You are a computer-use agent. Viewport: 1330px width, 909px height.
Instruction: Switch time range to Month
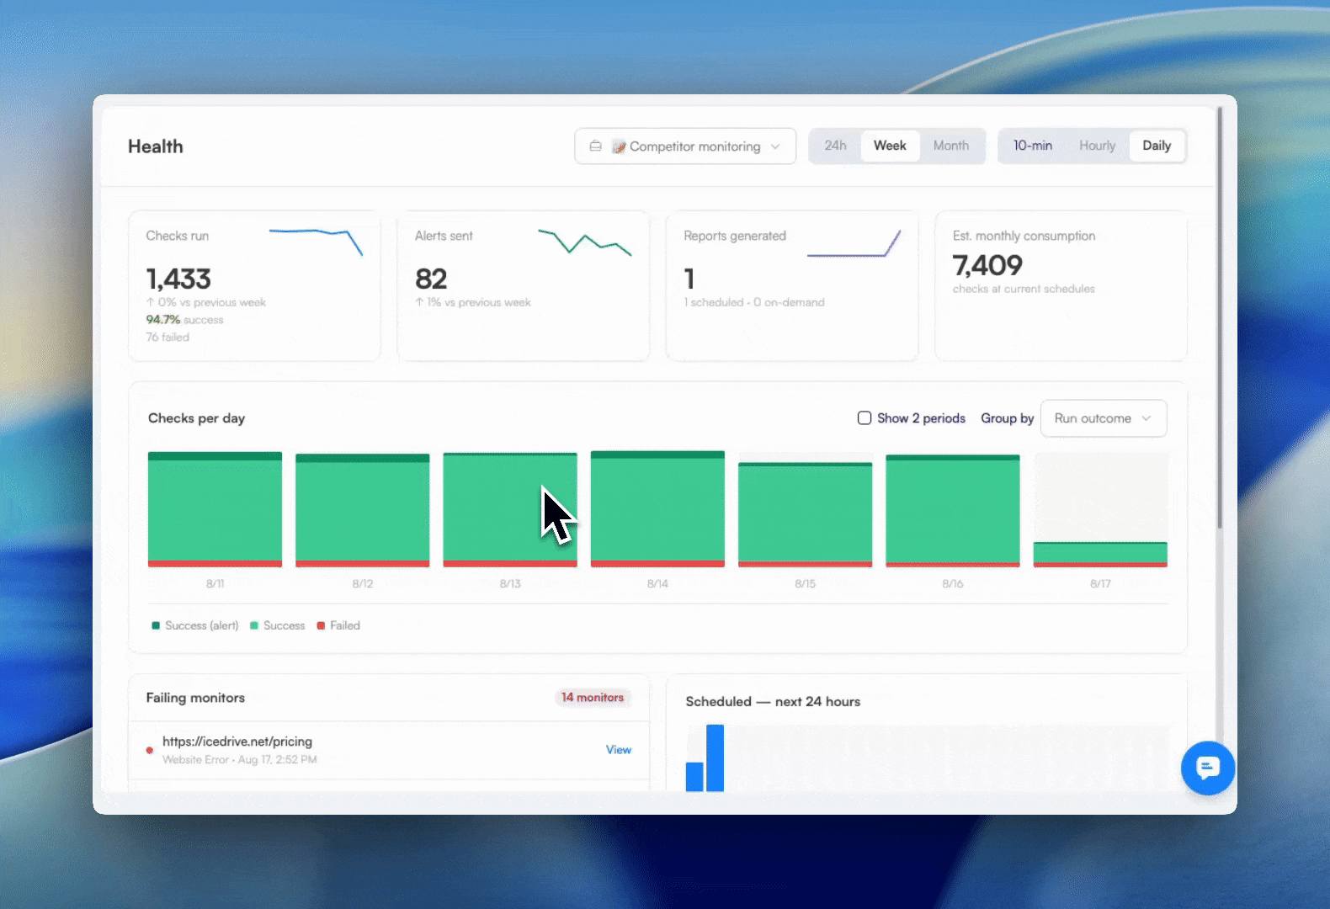click(x=951, y=146)
